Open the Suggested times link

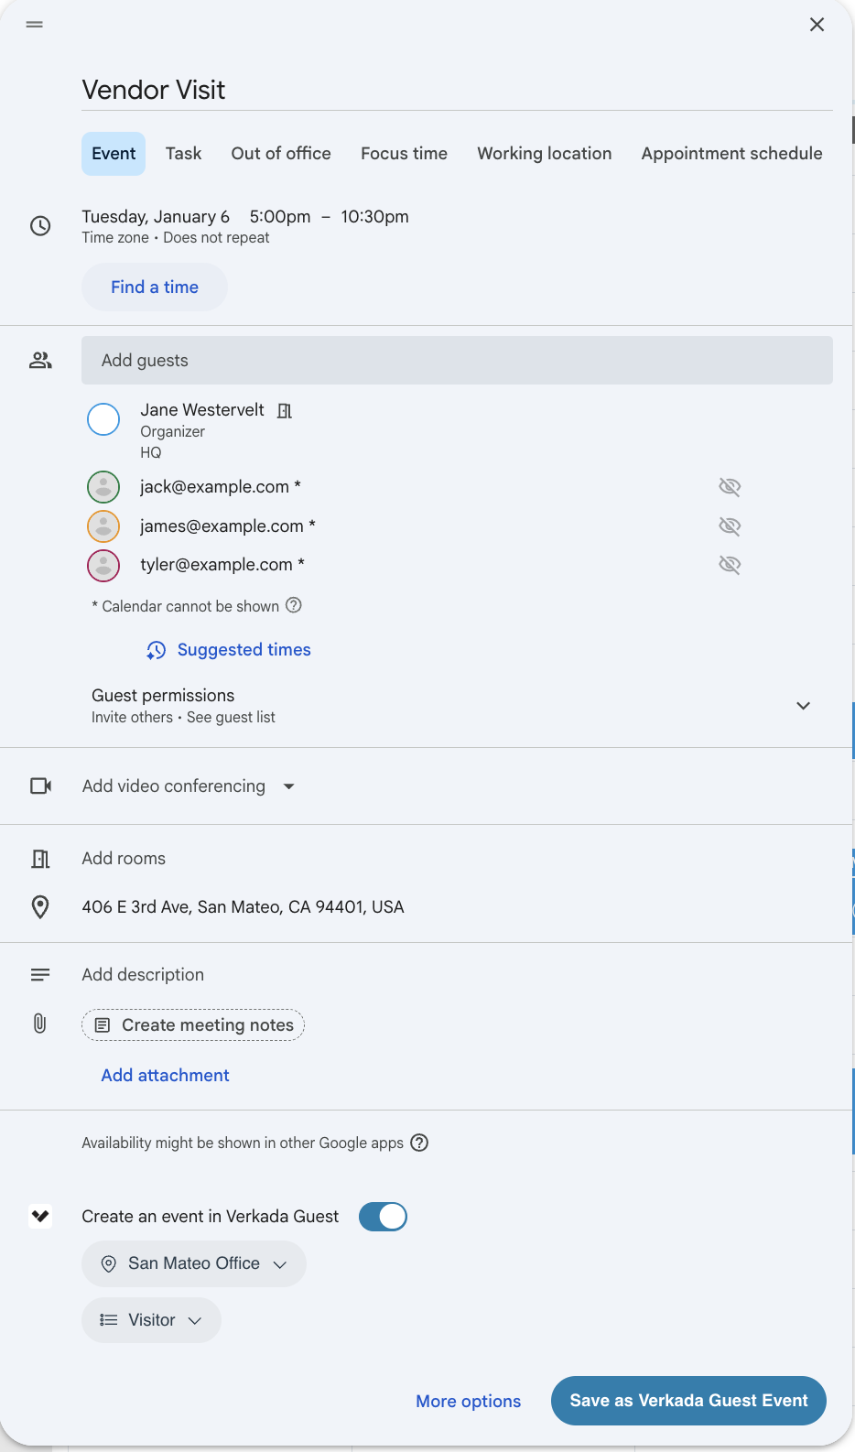click(x=244, y=650)
